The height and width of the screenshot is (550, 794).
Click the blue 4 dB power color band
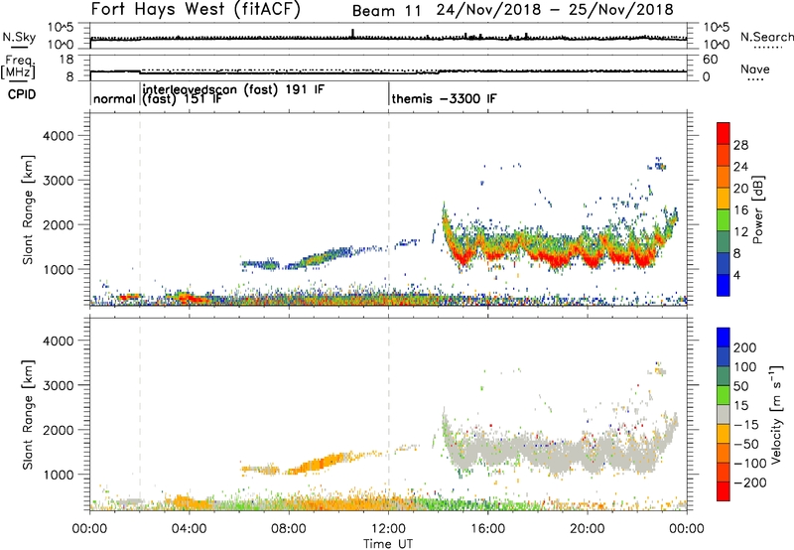click(x=724, y=285)
